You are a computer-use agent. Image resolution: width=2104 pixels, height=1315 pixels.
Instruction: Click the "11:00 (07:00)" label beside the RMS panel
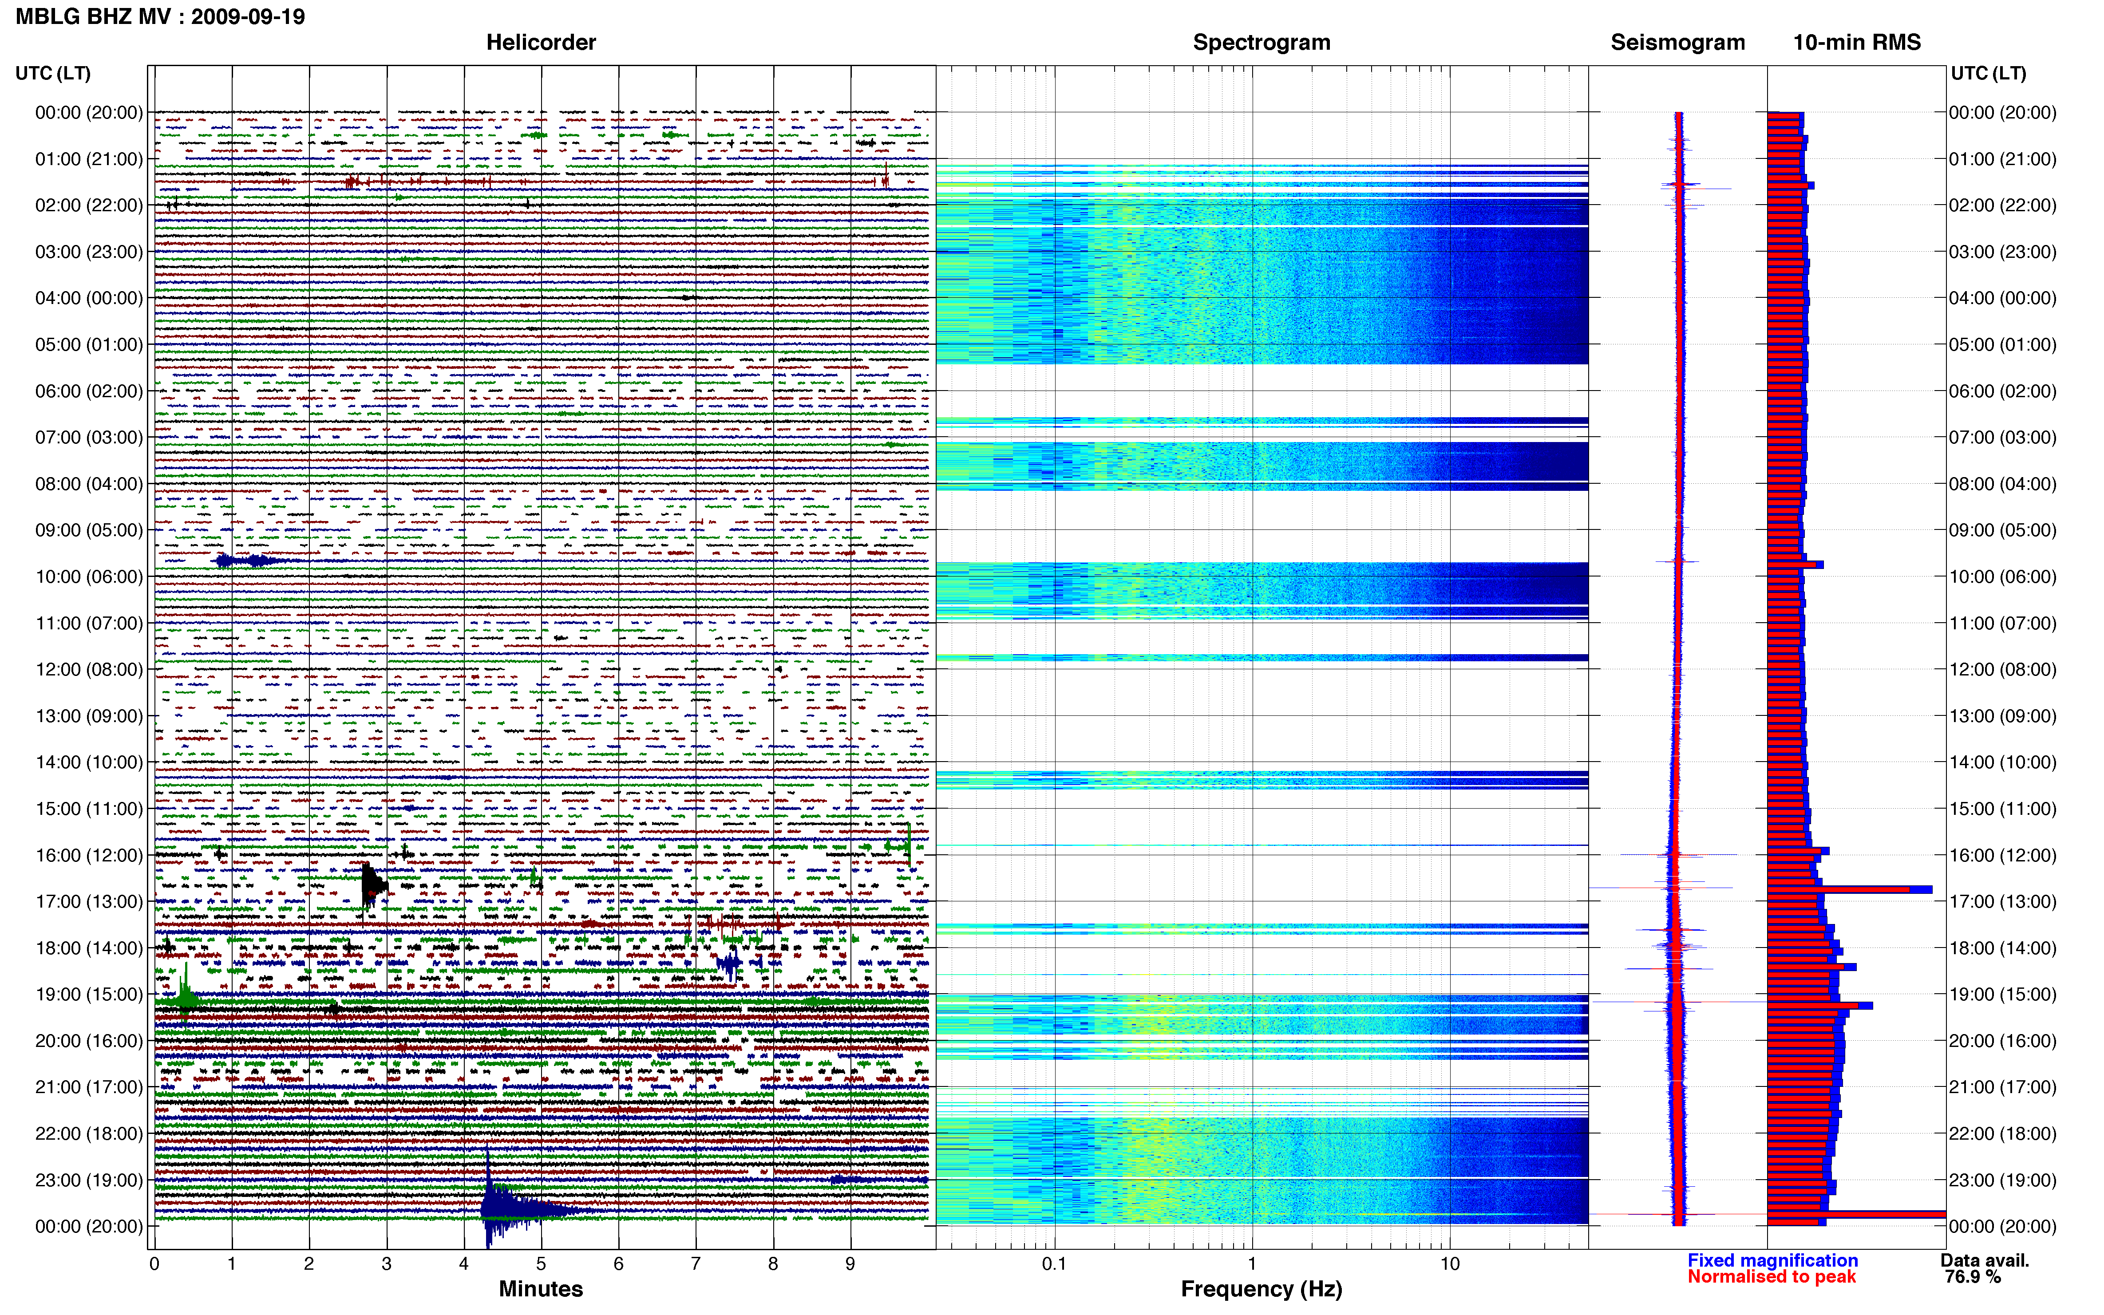pyautogui.click(x=2002, y=624)
